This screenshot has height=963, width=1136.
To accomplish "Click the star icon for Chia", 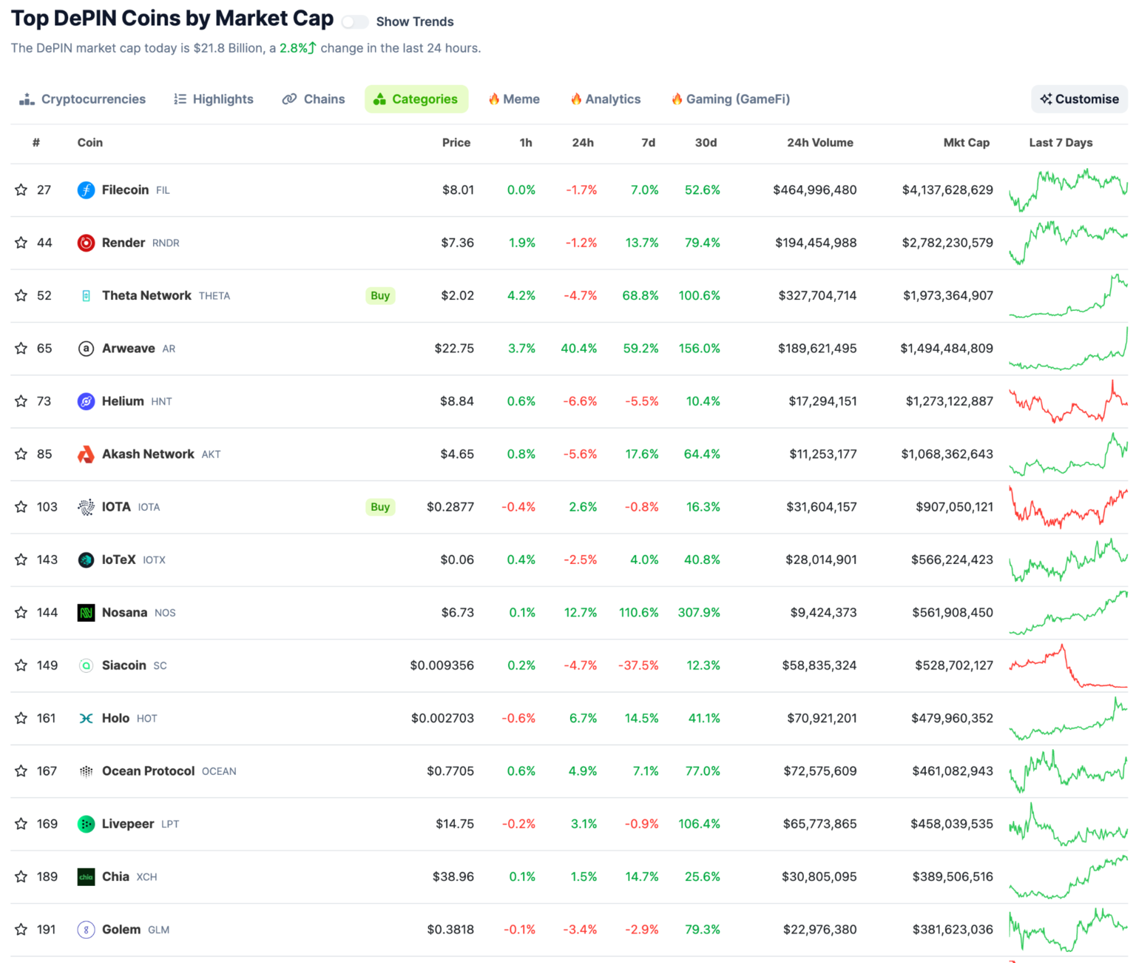I will point(21,876).
